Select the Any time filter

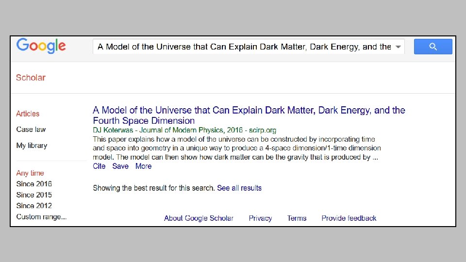click(30, 173)
